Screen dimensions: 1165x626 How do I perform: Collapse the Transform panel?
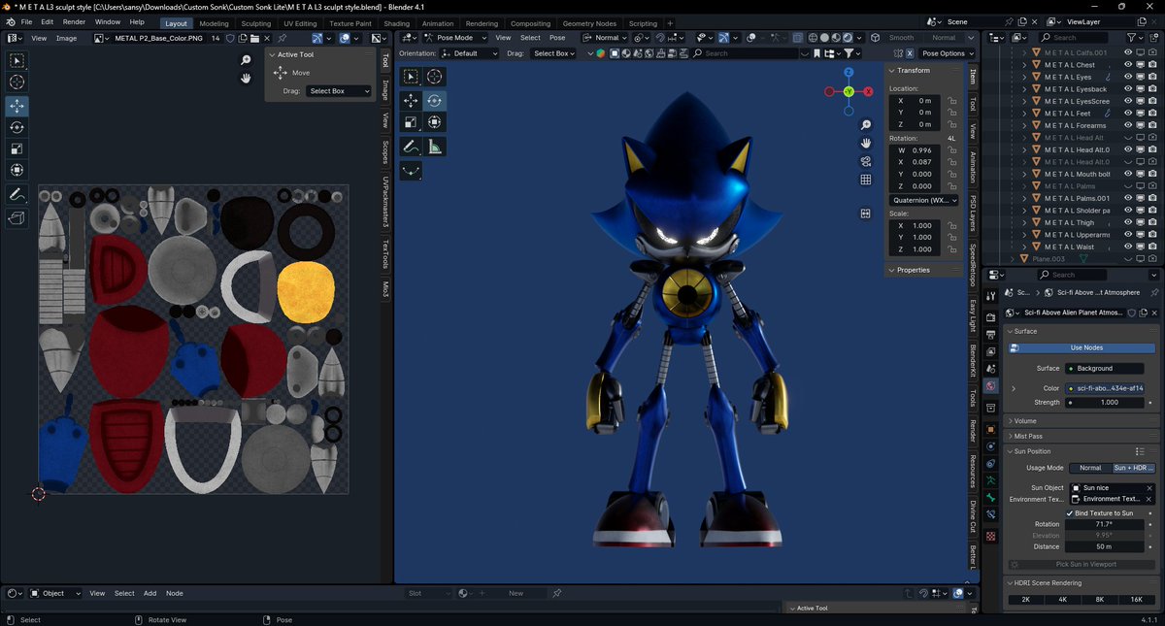[x=913, y=70]
